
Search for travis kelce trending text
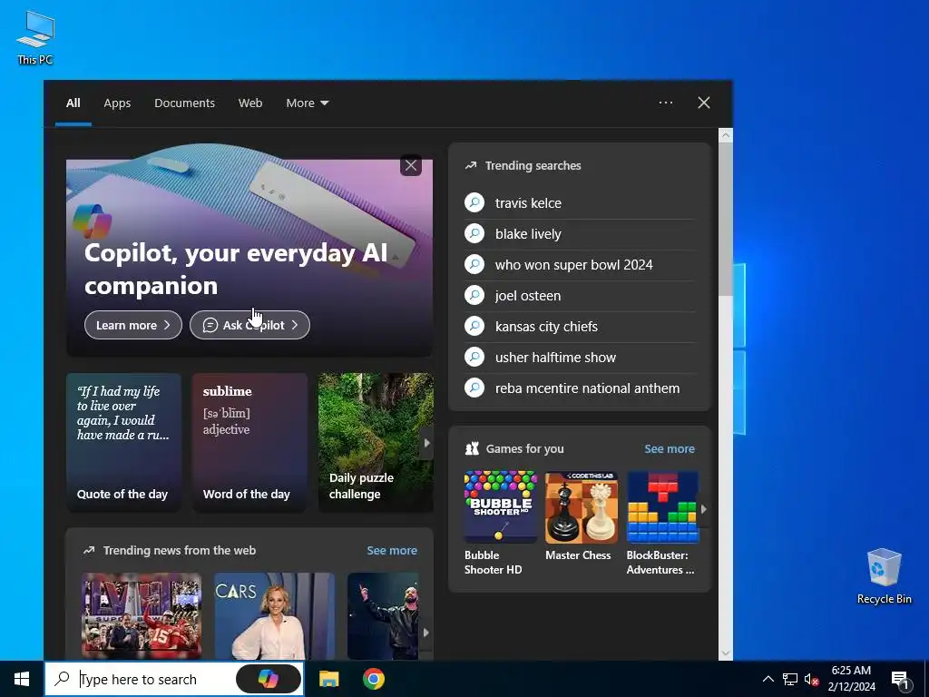pyautogui.click(x=529, y=202)
